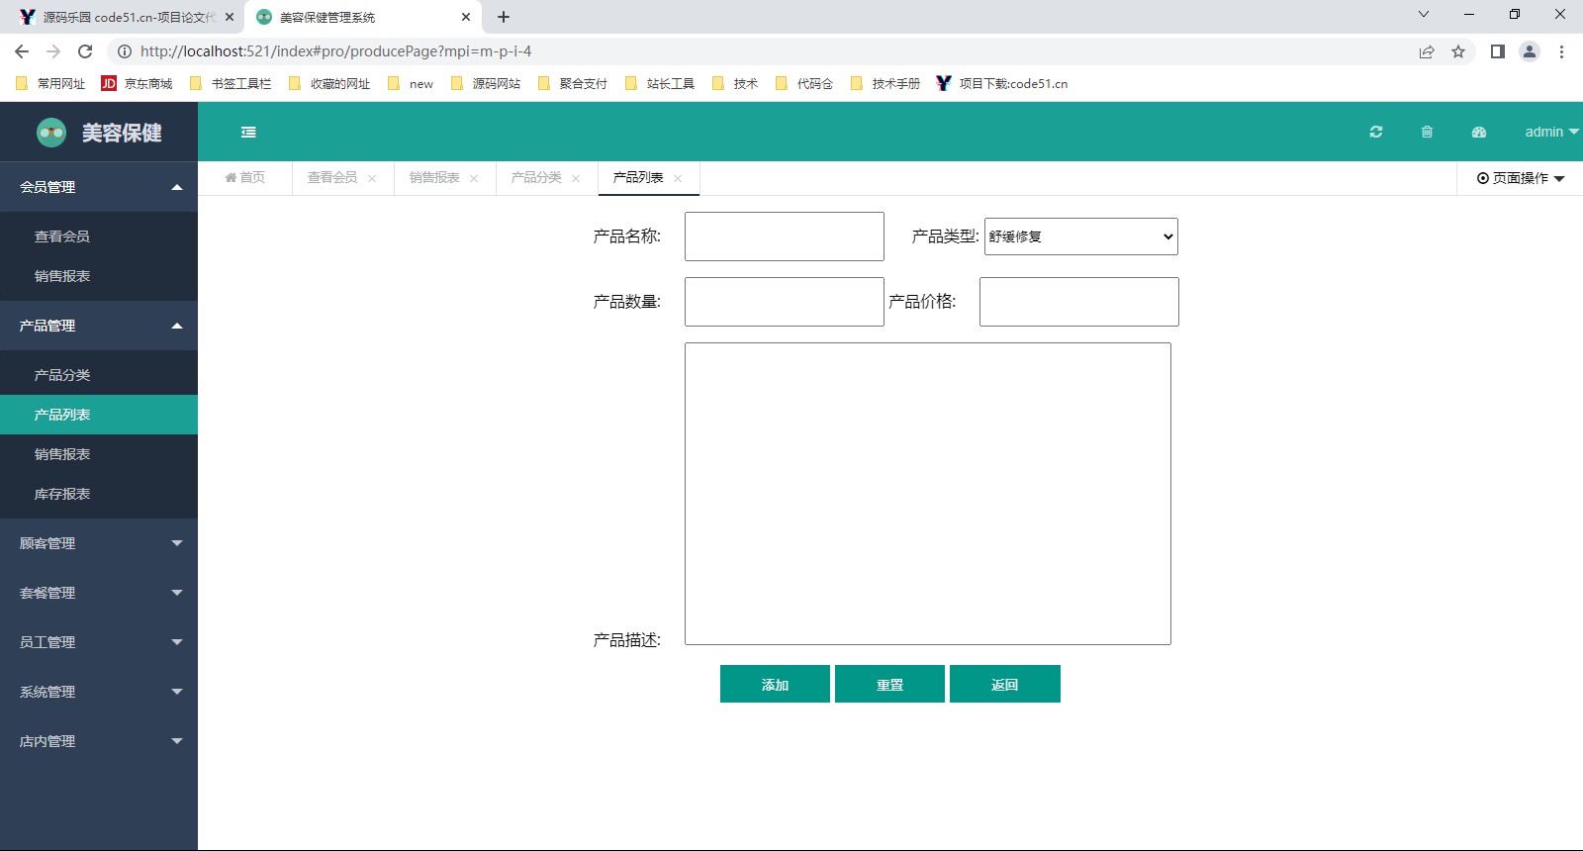Click the refresh icon in header

[x=1375, y=132]
